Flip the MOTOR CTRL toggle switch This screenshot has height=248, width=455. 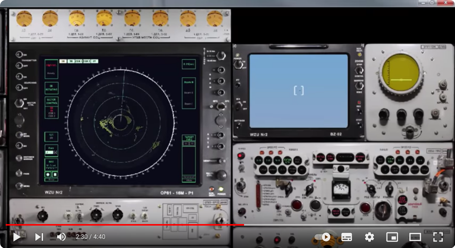(x=18, y=103)
